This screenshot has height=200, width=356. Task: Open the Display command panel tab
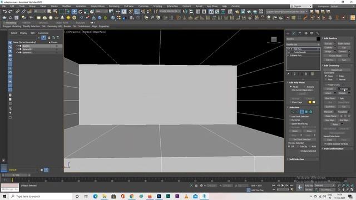click(x=311, y=33)
